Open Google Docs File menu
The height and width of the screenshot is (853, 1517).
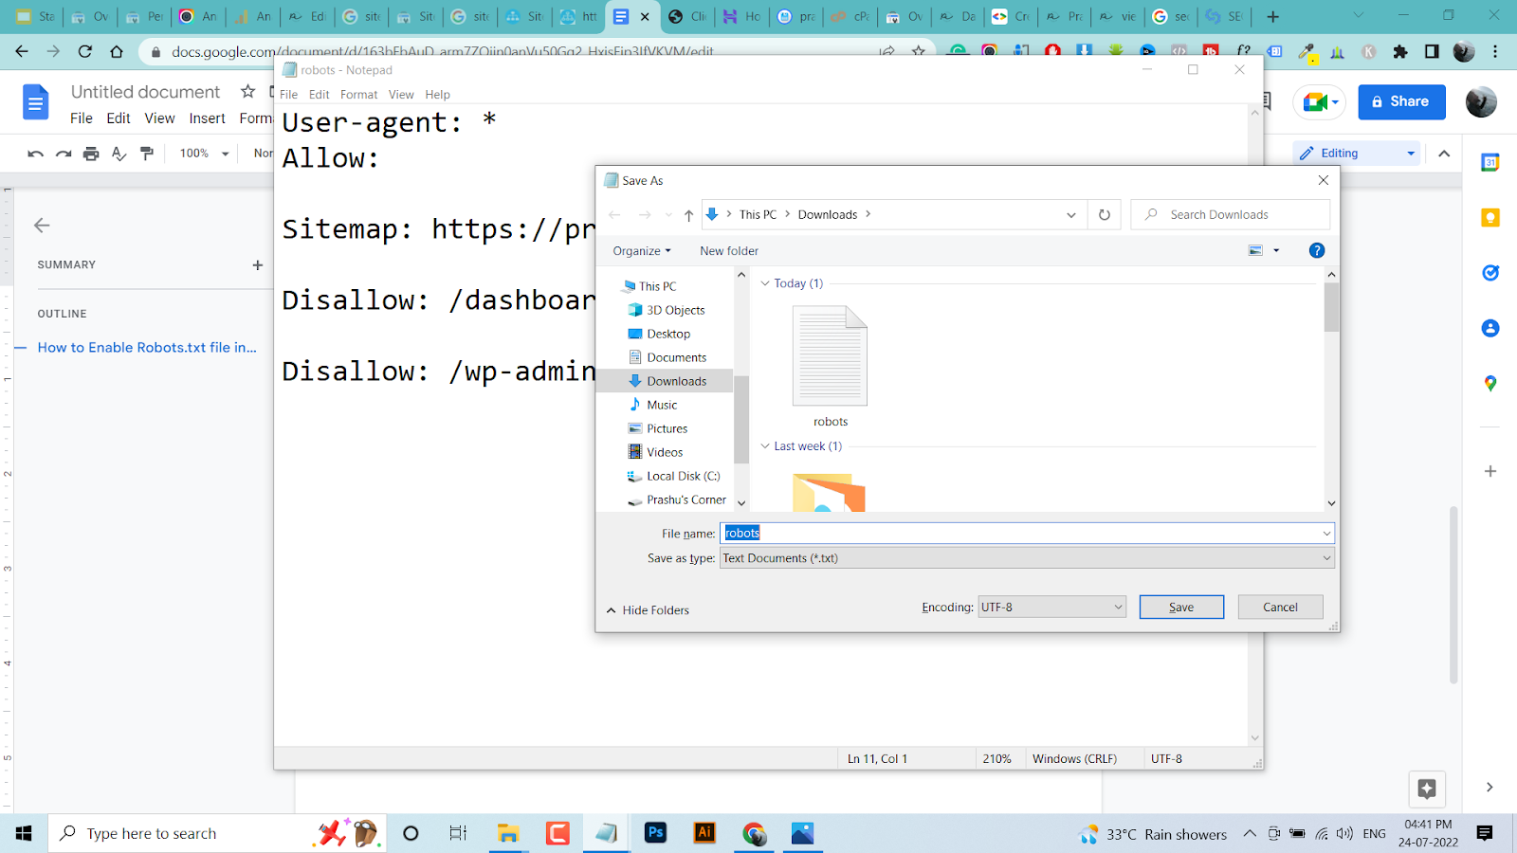point(82,118)
